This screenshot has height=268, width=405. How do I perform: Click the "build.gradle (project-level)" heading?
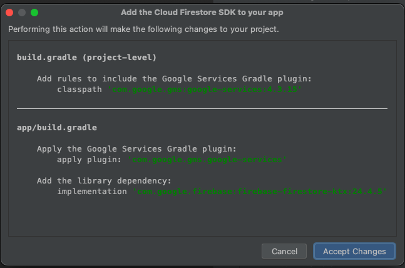(x=87, y=58)
